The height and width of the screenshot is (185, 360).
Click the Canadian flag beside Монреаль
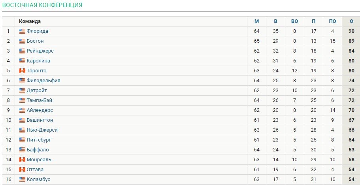click(x=22, y=160)
